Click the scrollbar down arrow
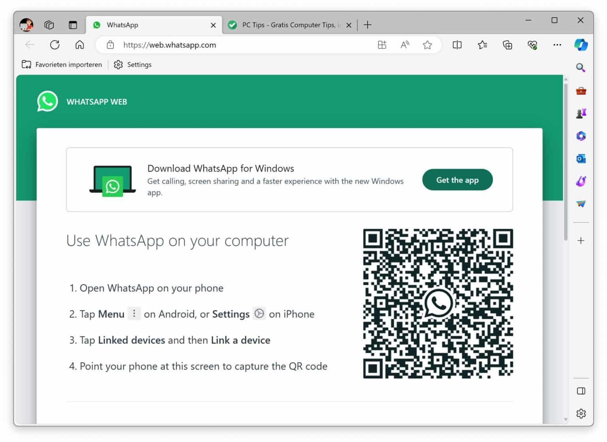This screenshot has height=442, width=607. pyautogui.click(x=566, y=419)
